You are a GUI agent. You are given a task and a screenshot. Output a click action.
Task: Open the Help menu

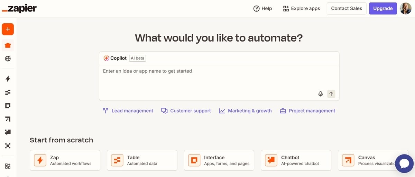262,9
